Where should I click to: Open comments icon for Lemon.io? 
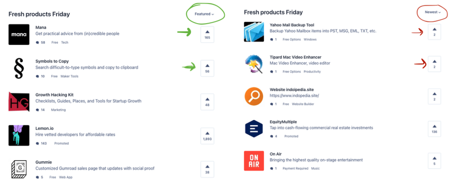tap(37, 143)
